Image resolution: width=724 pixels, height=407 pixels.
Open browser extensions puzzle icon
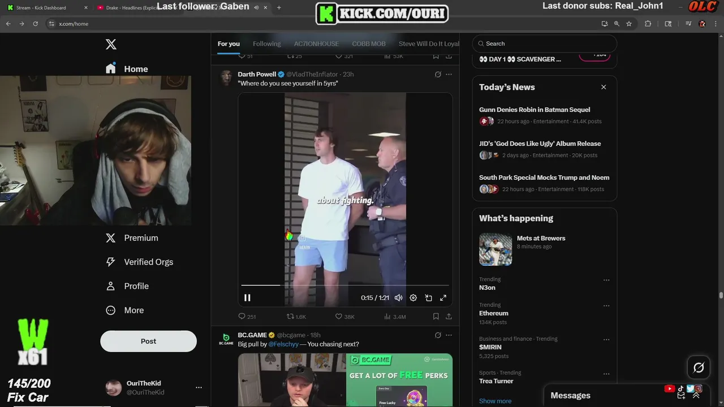648,24
